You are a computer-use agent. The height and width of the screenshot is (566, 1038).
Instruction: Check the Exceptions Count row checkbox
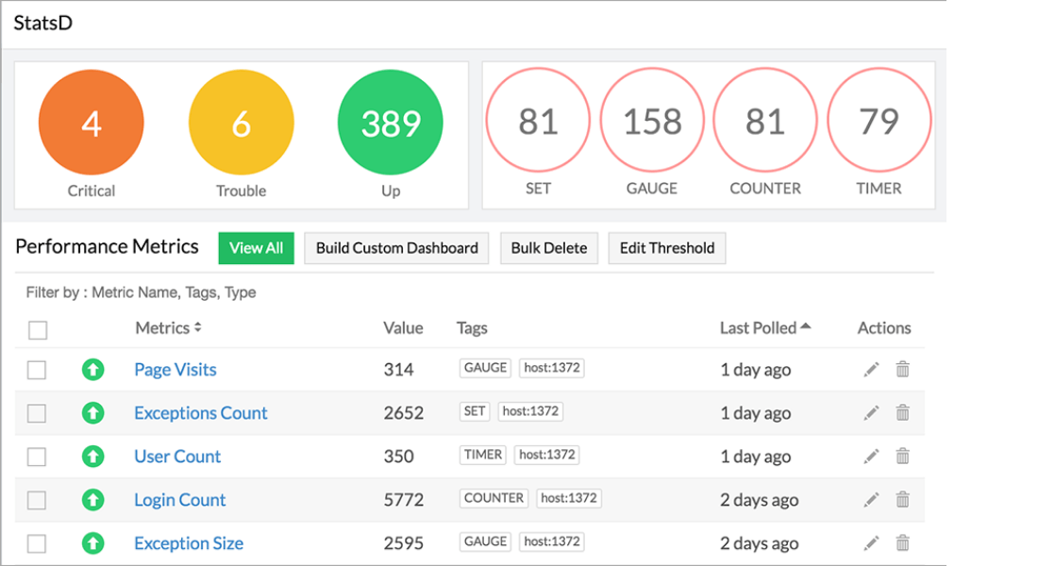click(x=37, y=414)
